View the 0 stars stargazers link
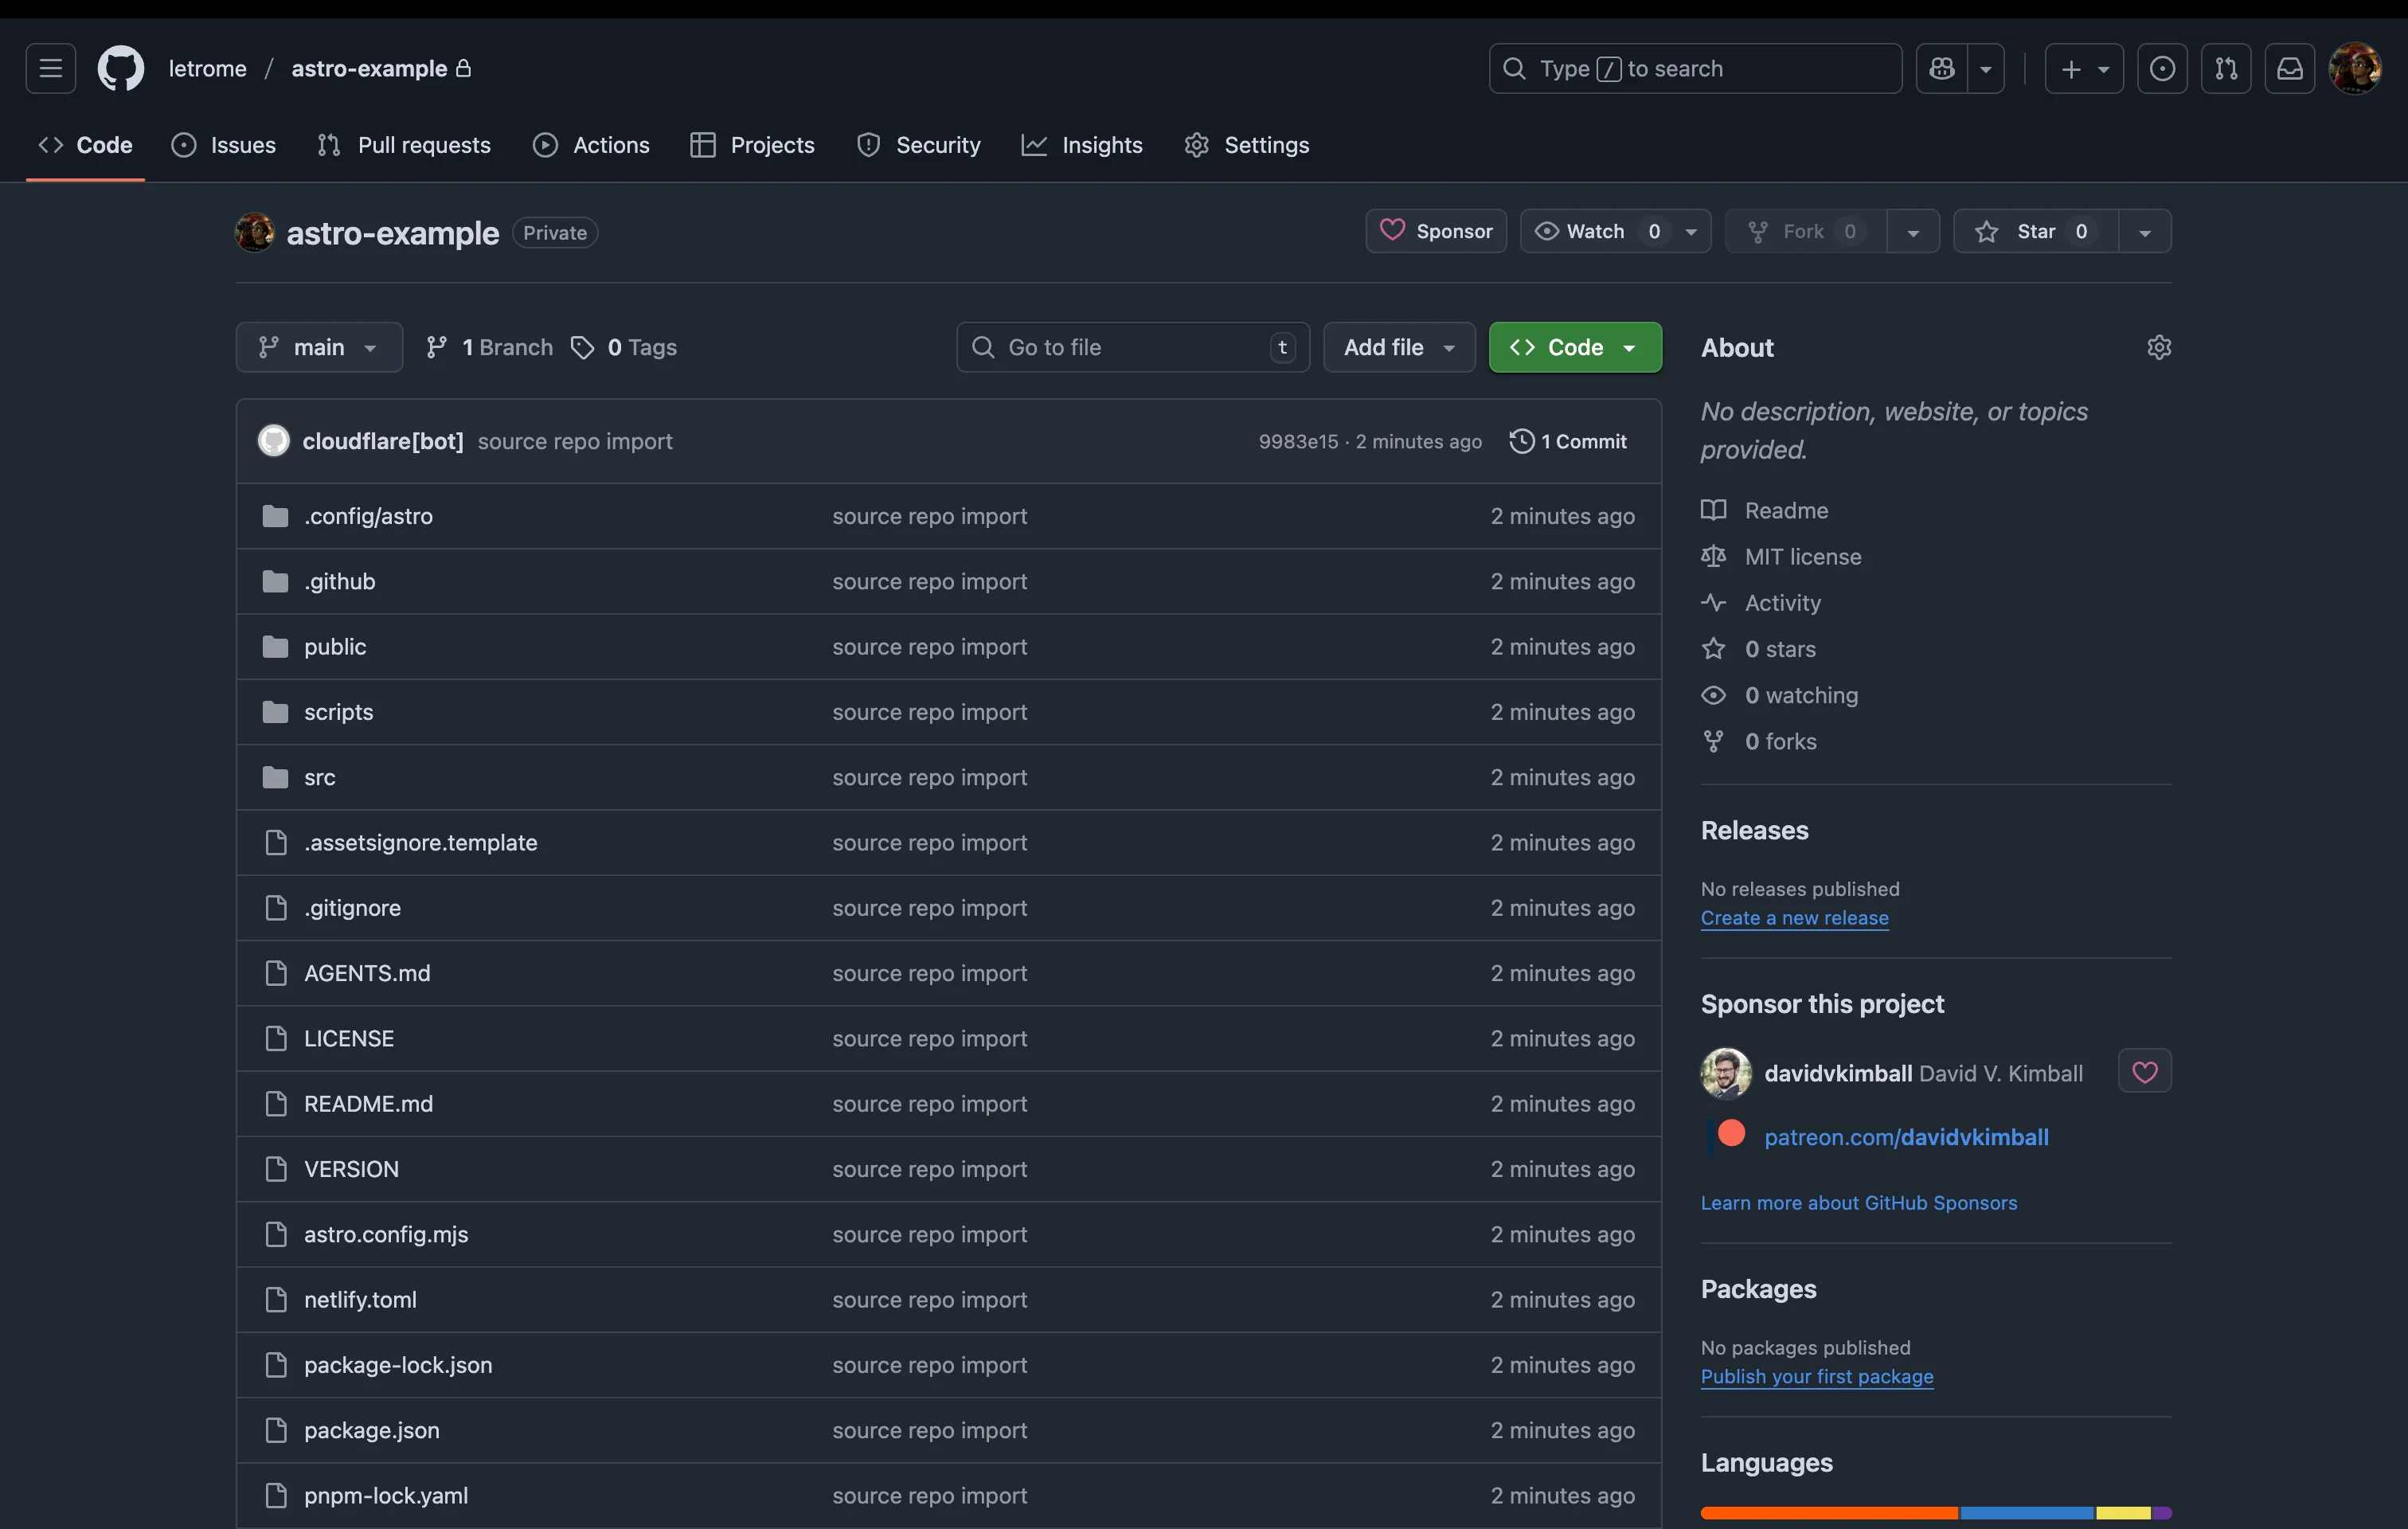Screen dimensions: 2408x1529 tap(1758, 649)
